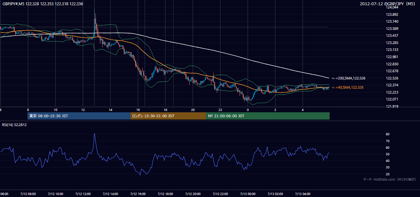
Task: Click hour 16 on the chart time axis
Action: click(x=138, y=110)
